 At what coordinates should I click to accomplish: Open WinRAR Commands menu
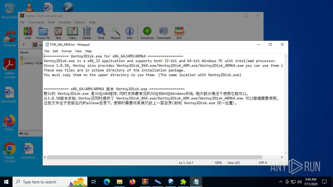point(36,22)
